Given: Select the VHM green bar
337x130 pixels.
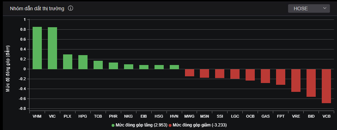Looking at the screenshot, I should [x=37, y=48].
